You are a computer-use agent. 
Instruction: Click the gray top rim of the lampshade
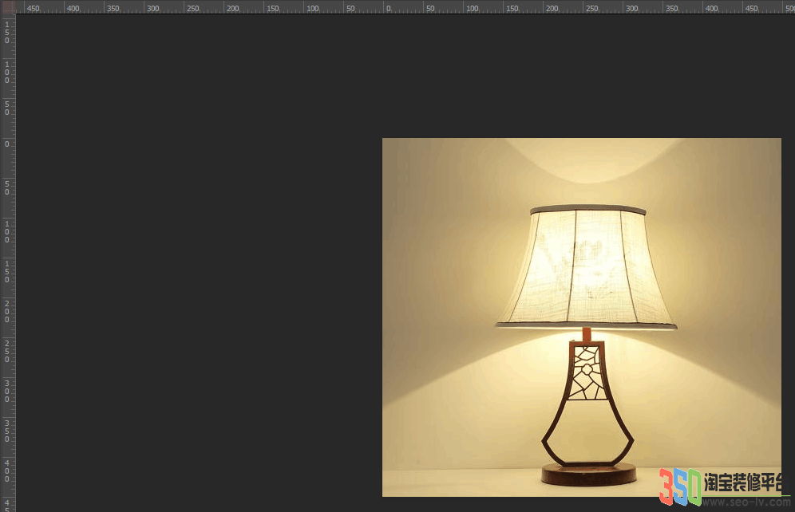[x=588, y=209]
